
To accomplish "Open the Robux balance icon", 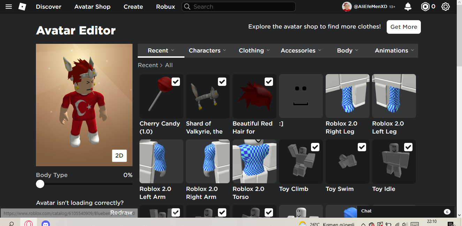I will tap(425, 7).
